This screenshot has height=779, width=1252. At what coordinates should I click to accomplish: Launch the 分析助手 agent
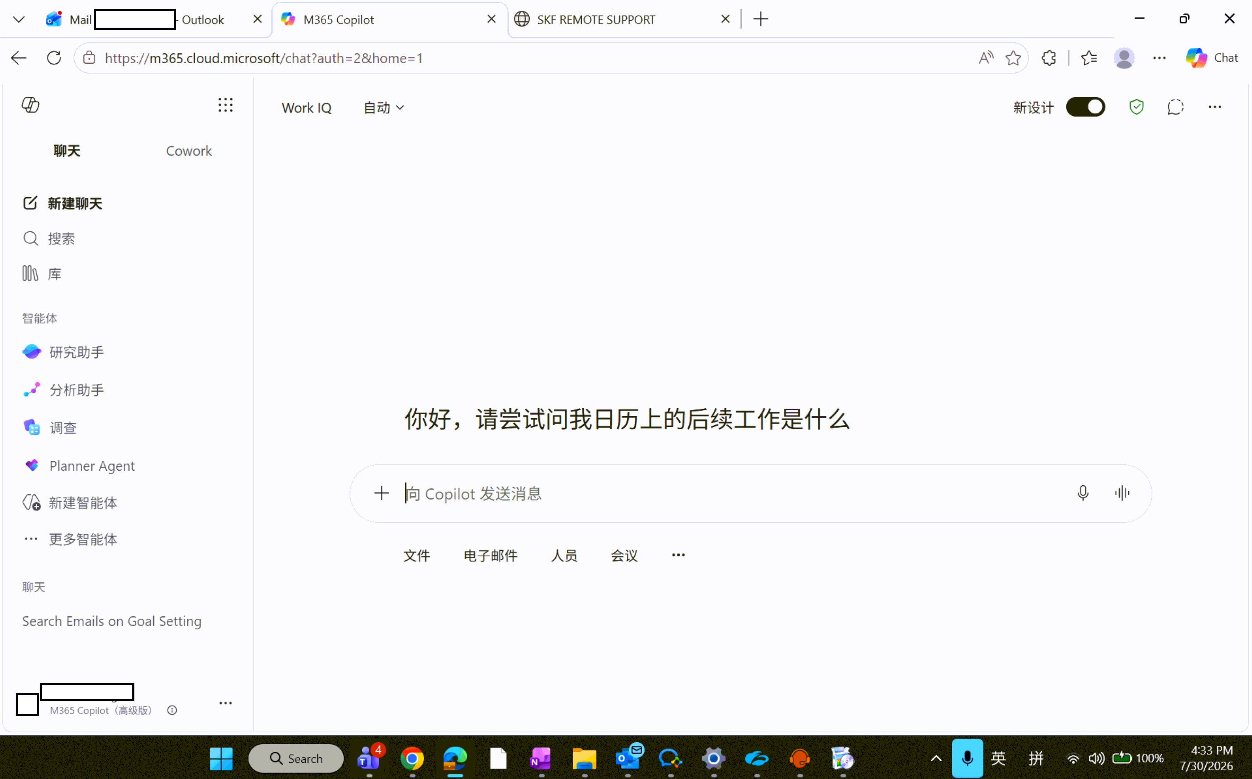click(x=63, y=390)
